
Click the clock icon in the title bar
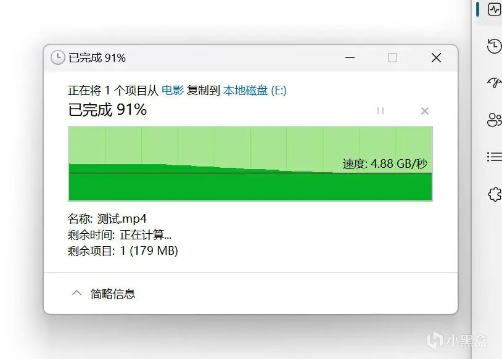coord(58,57)
